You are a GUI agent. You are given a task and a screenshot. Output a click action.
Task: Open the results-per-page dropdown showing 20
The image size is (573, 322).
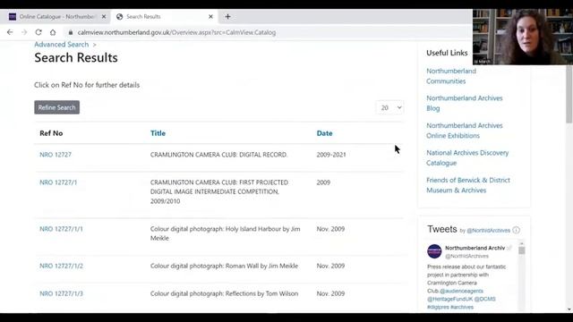(x=390, y=107)
